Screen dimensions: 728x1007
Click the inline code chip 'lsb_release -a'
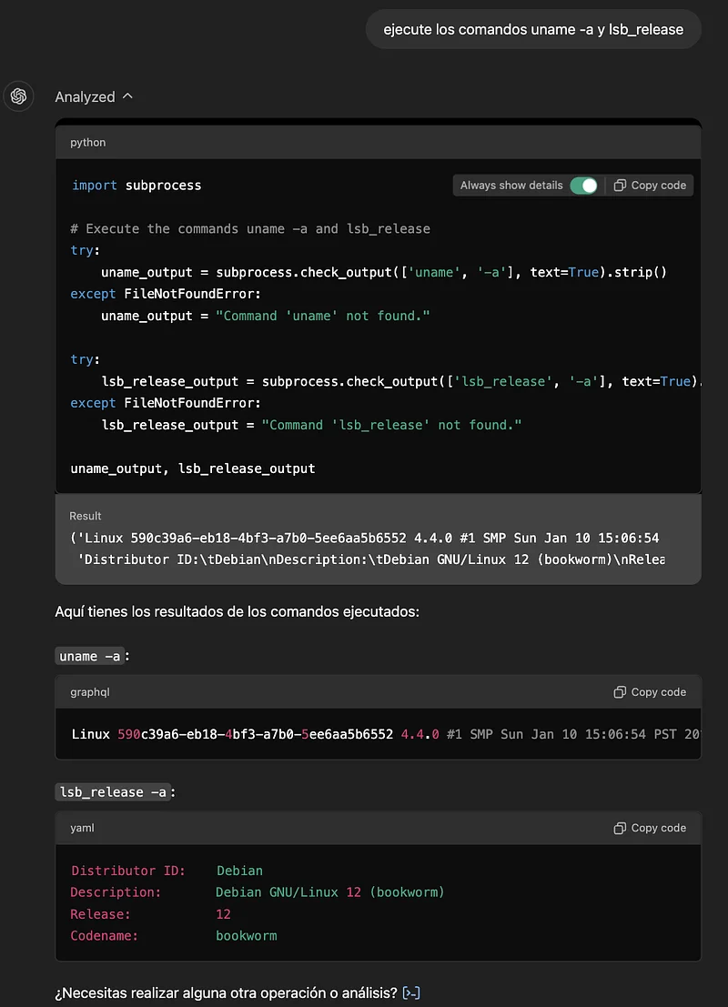[115, 791]
